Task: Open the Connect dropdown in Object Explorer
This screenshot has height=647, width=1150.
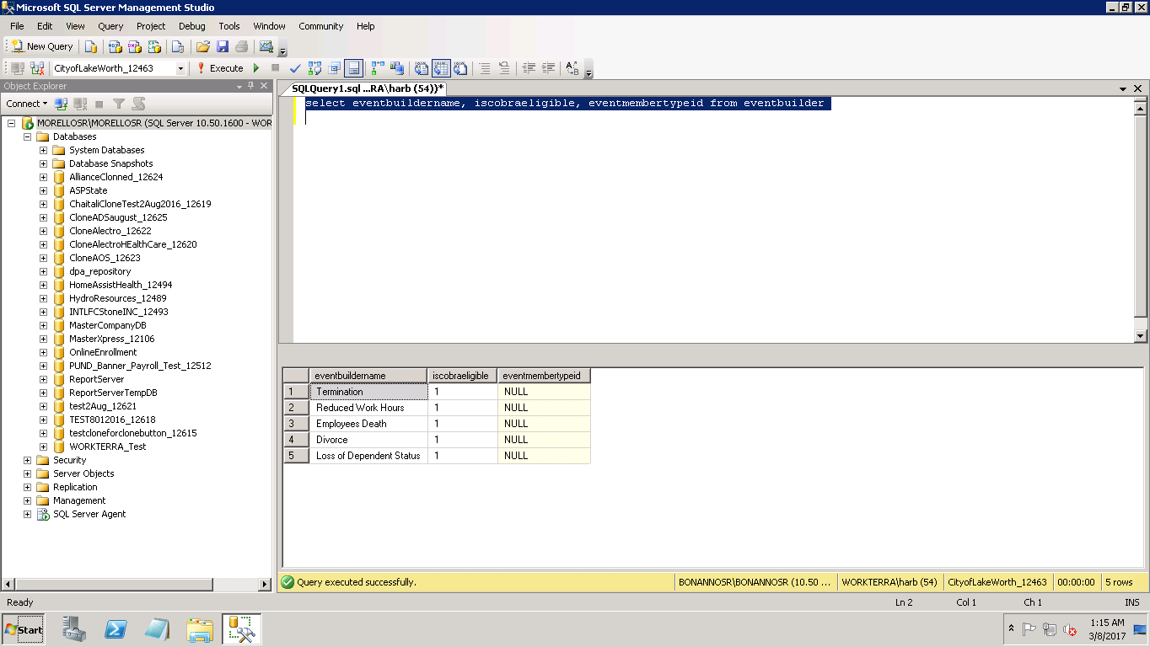Action: [27, 104]
